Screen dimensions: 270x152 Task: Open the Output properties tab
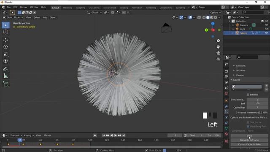coord(226,77)
